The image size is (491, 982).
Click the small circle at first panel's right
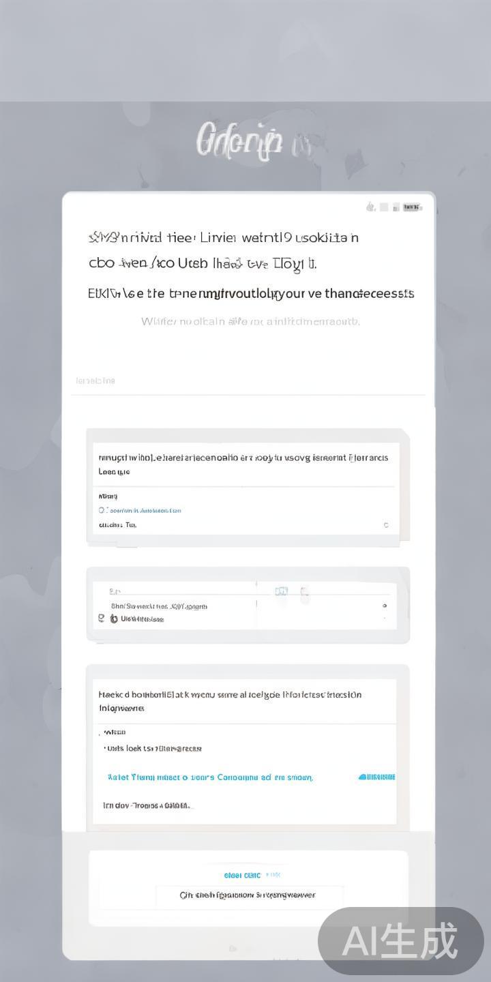(386, 525)
